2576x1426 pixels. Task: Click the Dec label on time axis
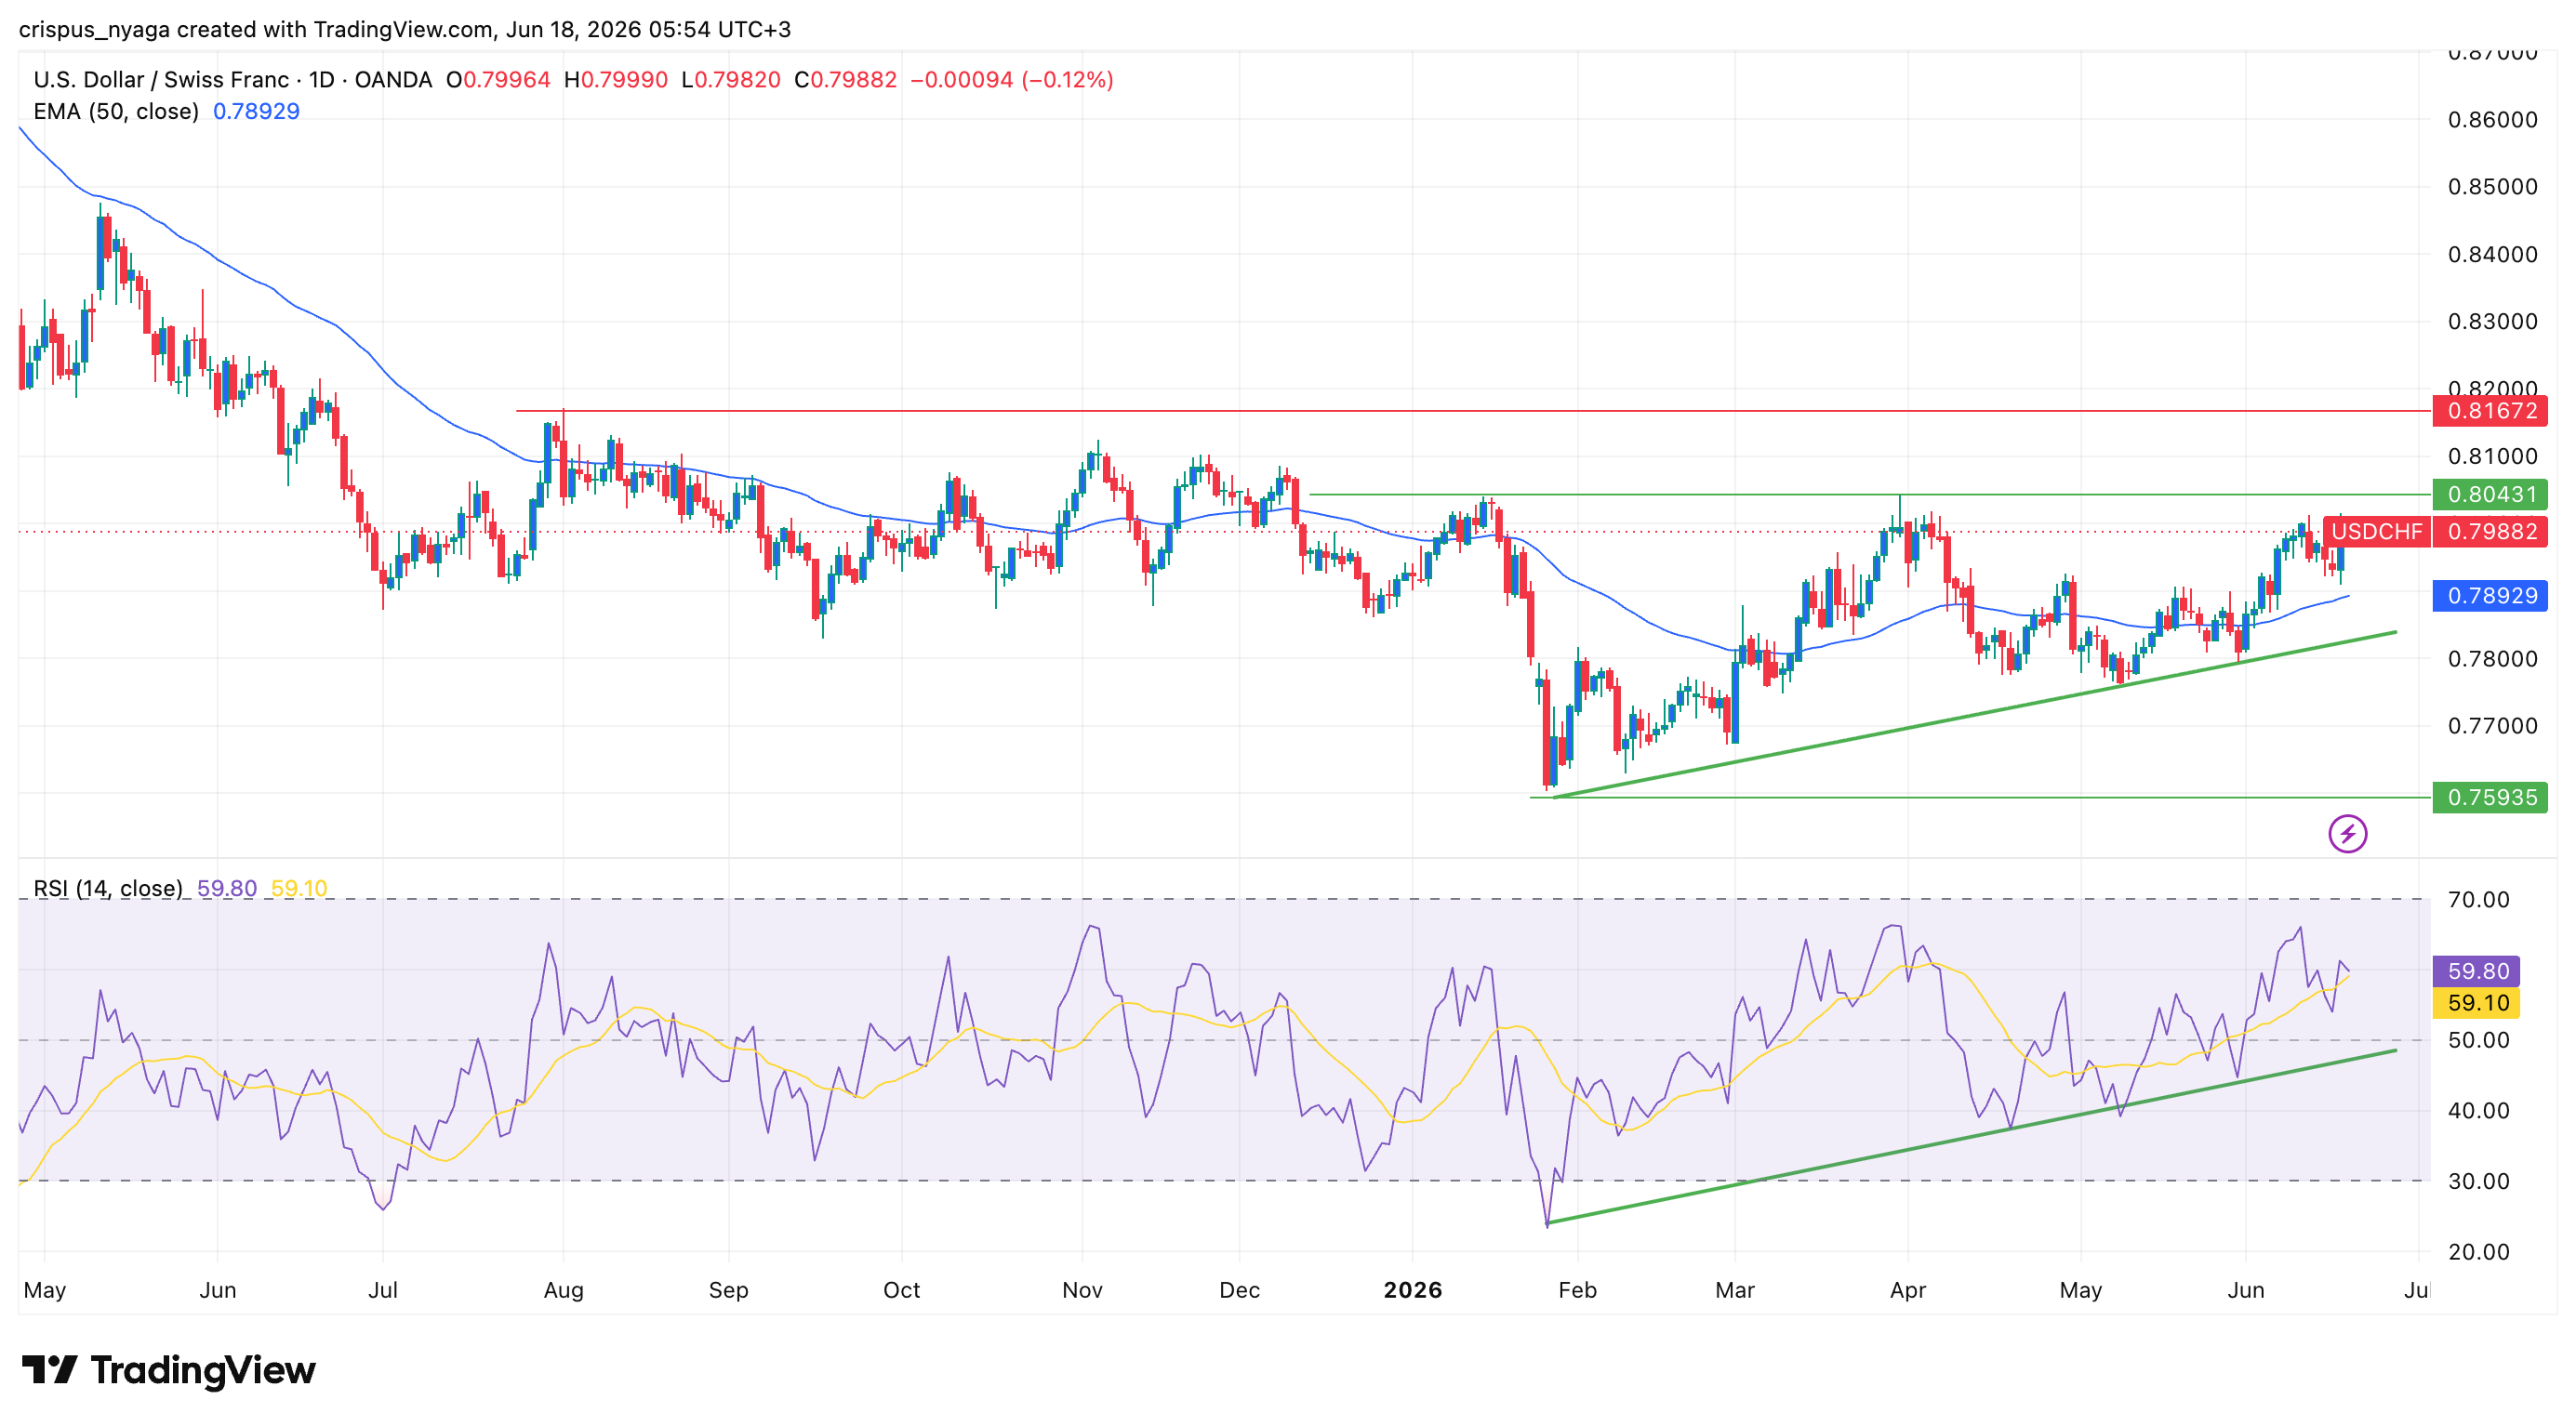[x=1239, y=1290]
